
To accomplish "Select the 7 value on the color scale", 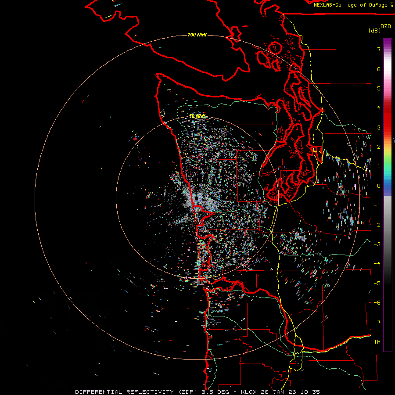I will (x=379, y=49).
